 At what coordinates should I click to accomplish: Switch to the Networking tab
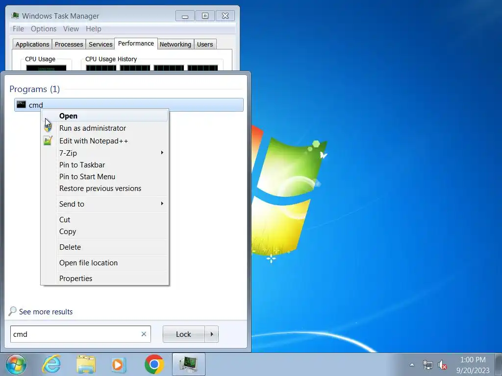[x=176, y=44]
